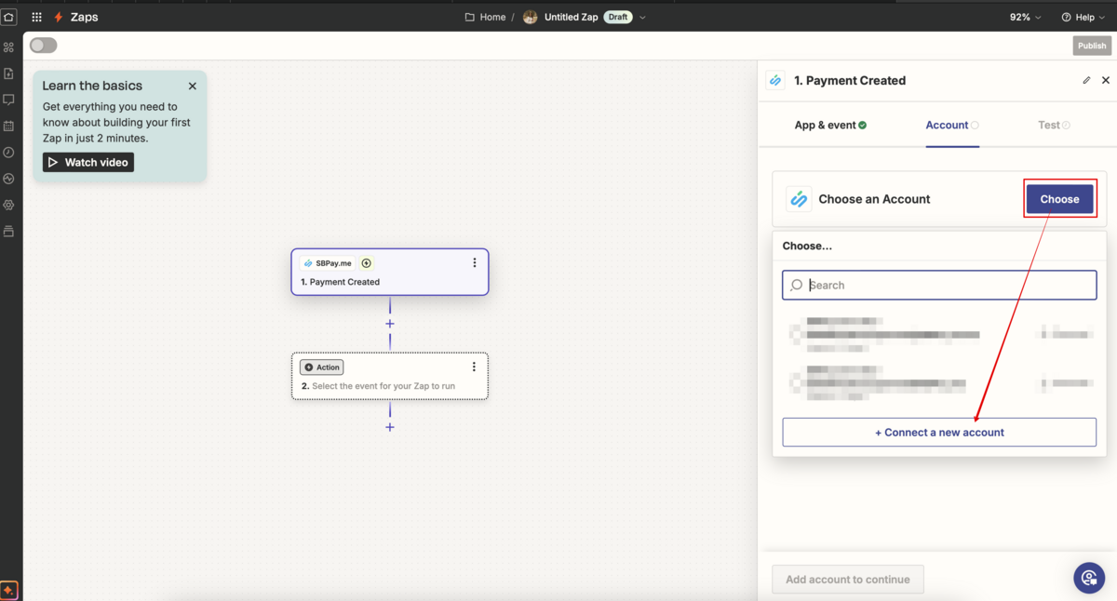Open the support chat bubble
1117x601 pixels.
(1089, 578)
